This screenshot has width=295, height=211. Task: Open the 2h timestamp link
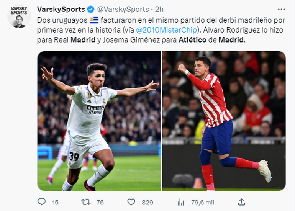point(159,10)
